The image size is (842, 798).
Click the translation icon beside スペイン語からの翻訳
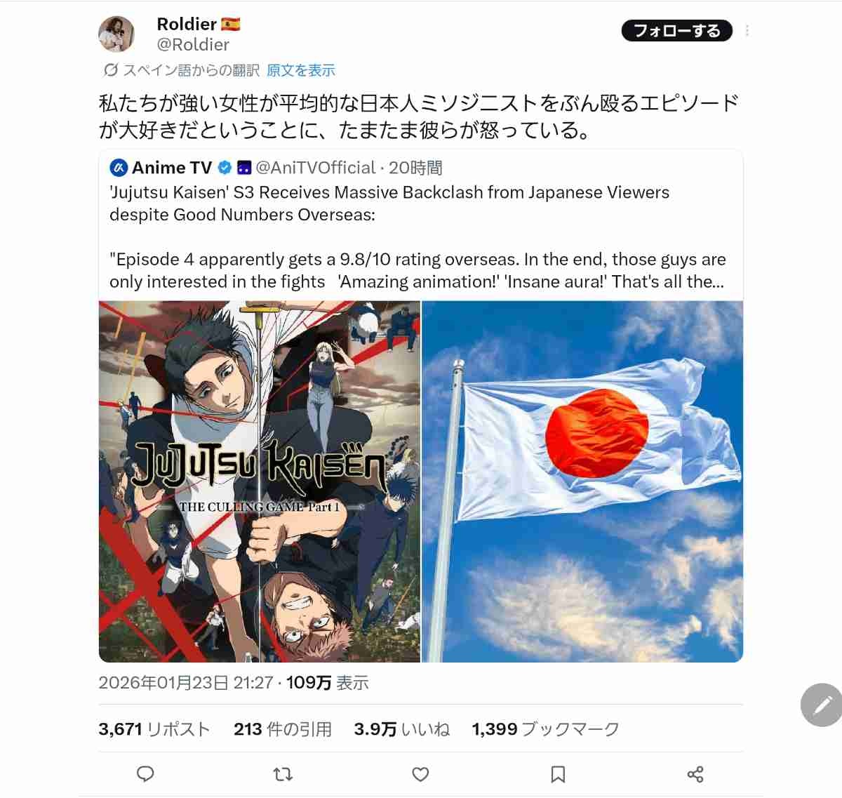point(110,70)
